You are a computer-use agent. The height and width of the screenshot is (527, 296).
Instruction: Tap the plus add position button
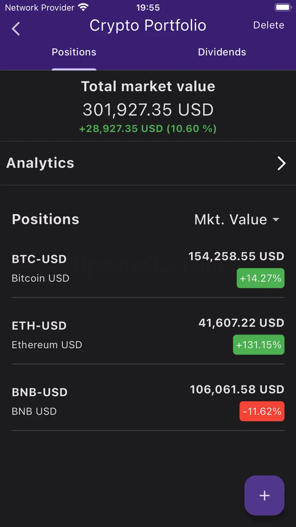(264, 495)
